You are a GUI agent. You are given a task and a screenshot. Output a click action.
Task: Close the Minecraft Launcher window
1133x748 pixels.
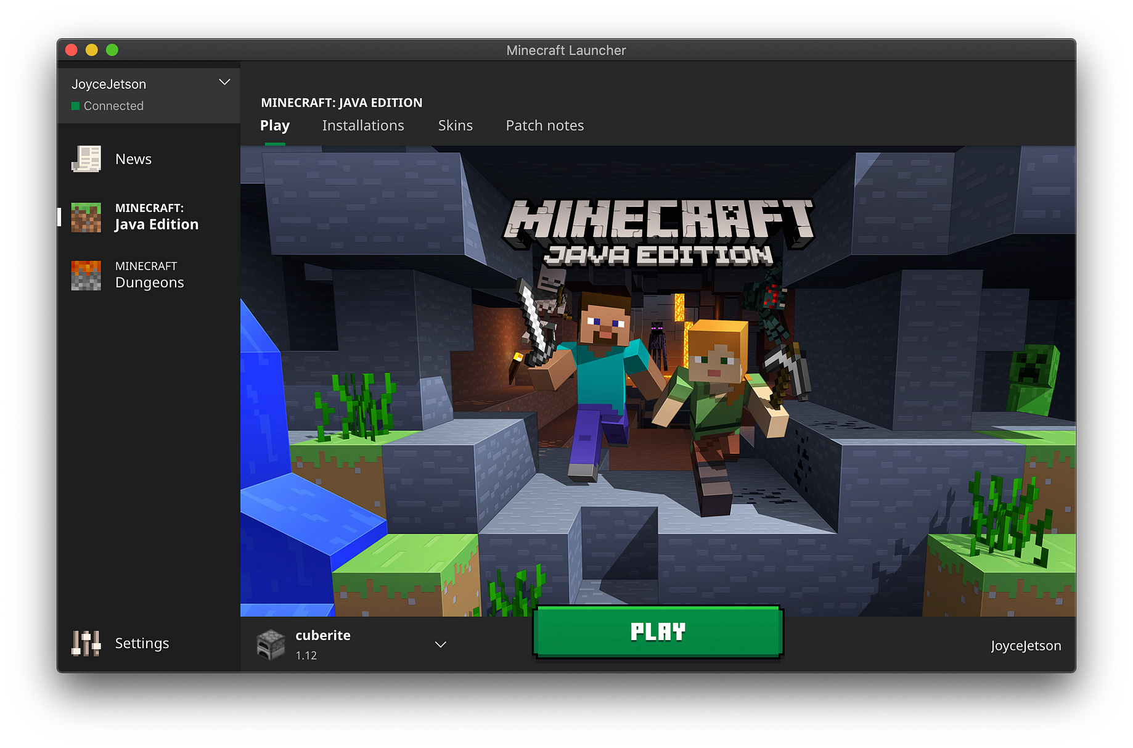pos(72,50)
